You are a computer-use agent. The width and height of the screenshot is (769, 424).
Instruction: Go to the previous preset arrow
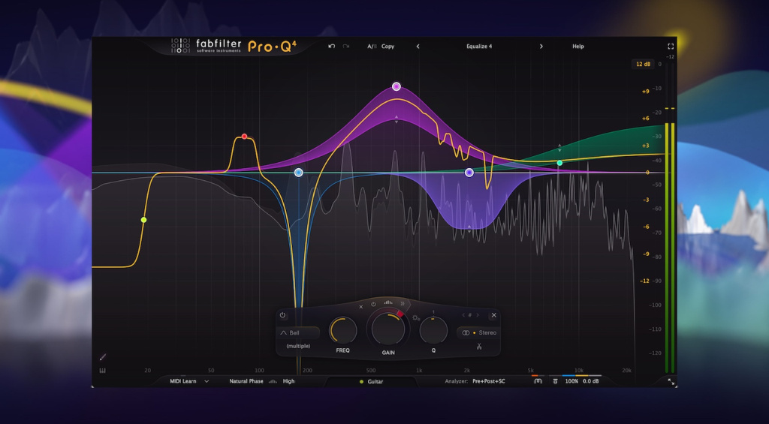pos(418,47)
